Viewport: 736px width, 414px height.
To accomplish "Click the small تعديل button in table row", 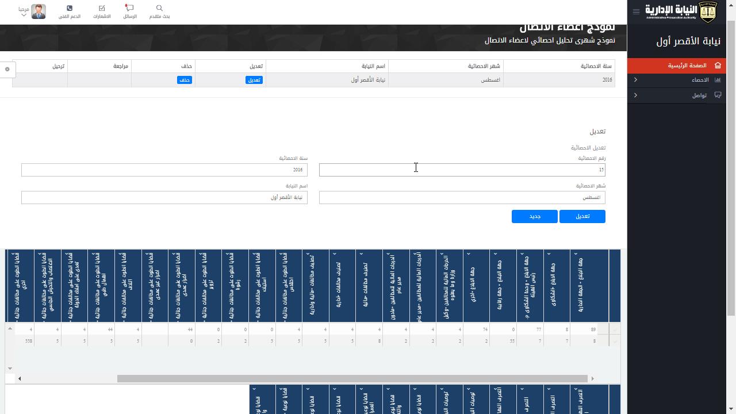I will coord(254,80).
